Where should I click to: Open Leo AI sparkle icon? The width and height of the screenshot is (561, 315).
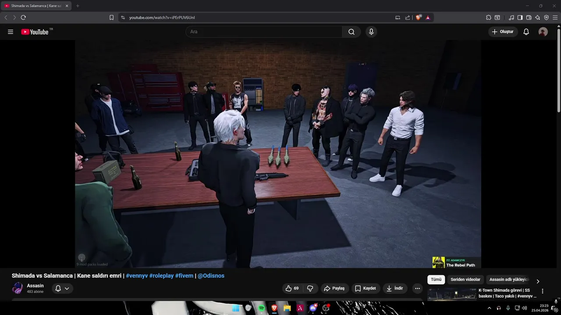[538, 17]
